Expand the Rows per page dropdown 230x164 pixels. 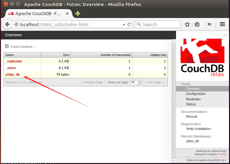136,82
